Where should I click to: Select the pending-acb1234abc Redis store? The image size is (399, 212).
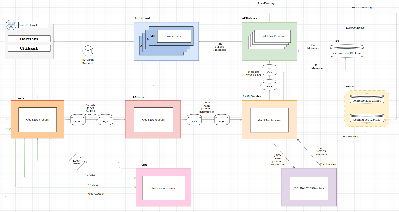click(x=367, y=118)
